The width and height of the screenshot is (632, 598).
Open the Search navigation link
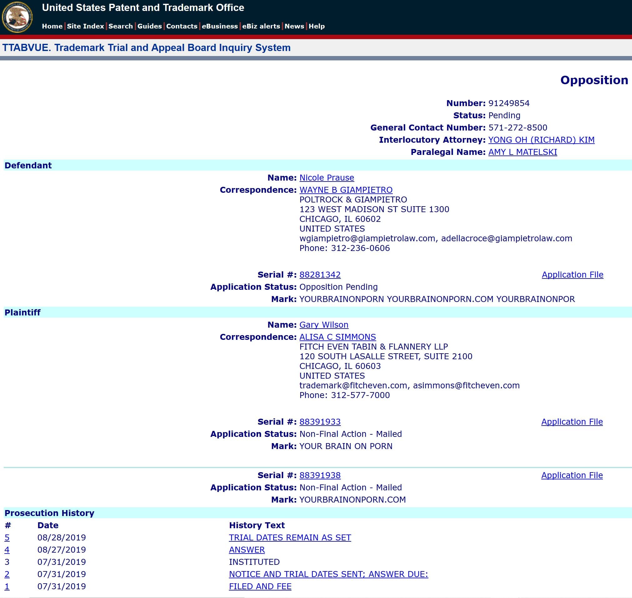[120, 26]
